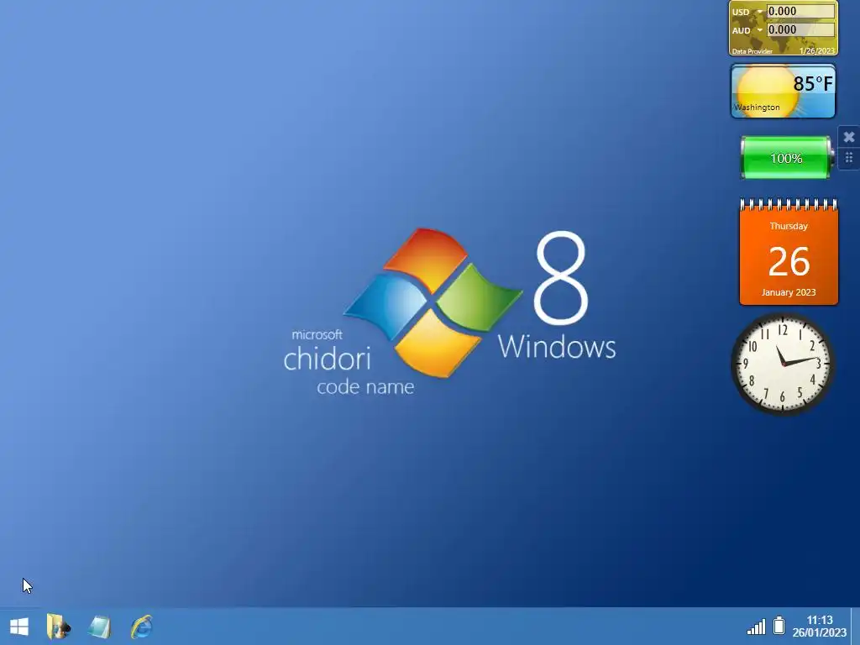Click the 1/26/2023 date in currency gadget
860x645 pixels.
coord(816,51)
